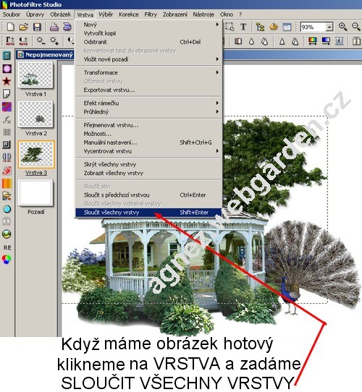Open the zoom percentage dropdown

pos(329,27)
